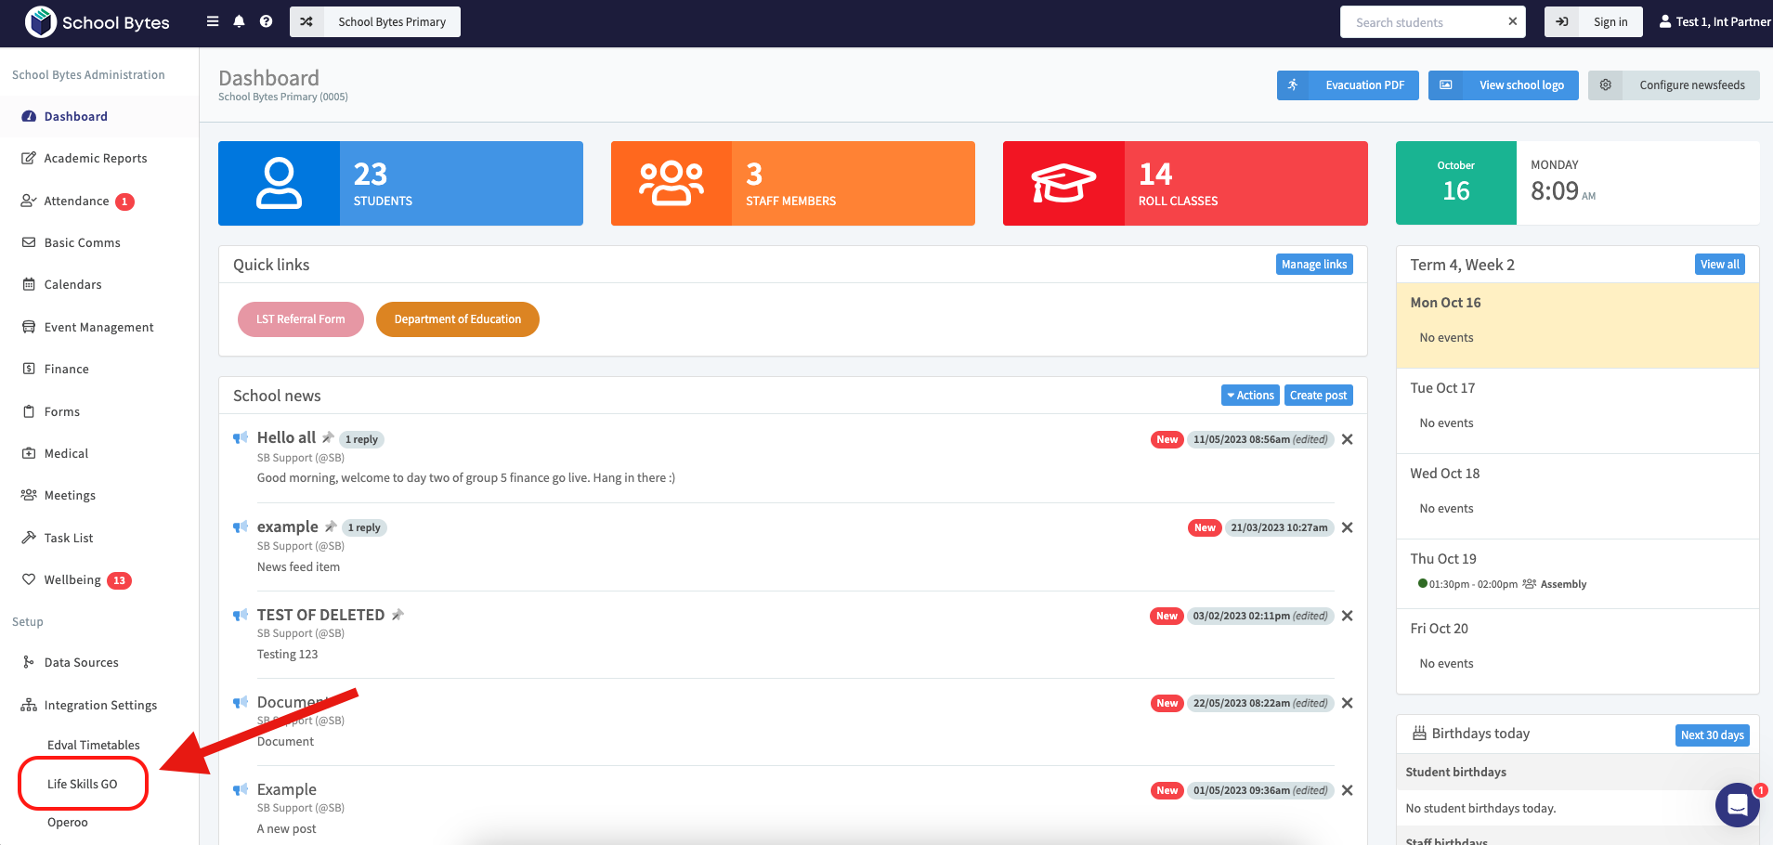Click the blue students icon tile
The image size is (1773, 845).
tap(279, 183)
